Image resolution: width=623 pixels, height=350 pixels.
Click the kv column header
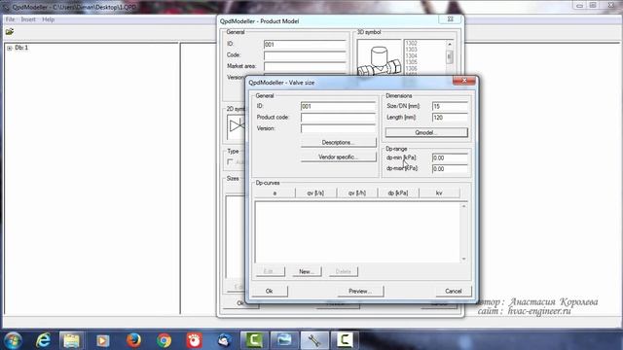(439, 192)
